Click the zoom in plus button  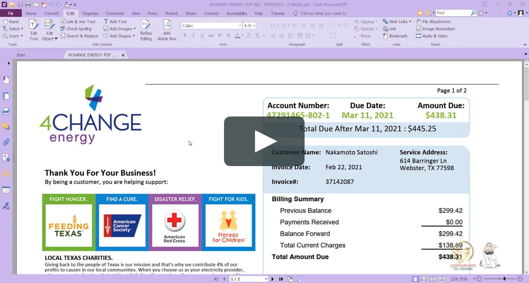[520, 279]
